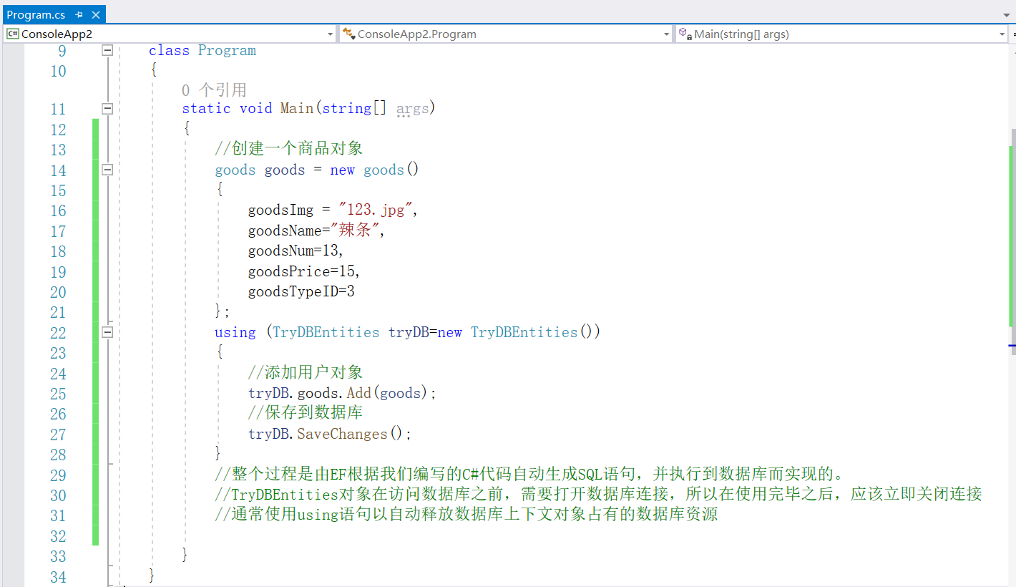Click the line number 22 in the margin

pos(58,332)
